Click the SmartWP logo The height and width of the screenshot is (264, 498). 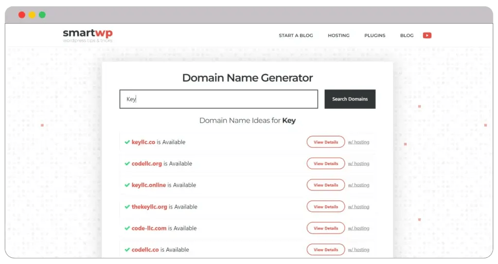(x=88, y=35)
